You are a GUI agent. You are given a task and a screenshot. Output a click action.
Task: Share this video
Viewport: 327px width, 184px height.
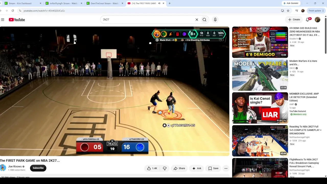179,168
